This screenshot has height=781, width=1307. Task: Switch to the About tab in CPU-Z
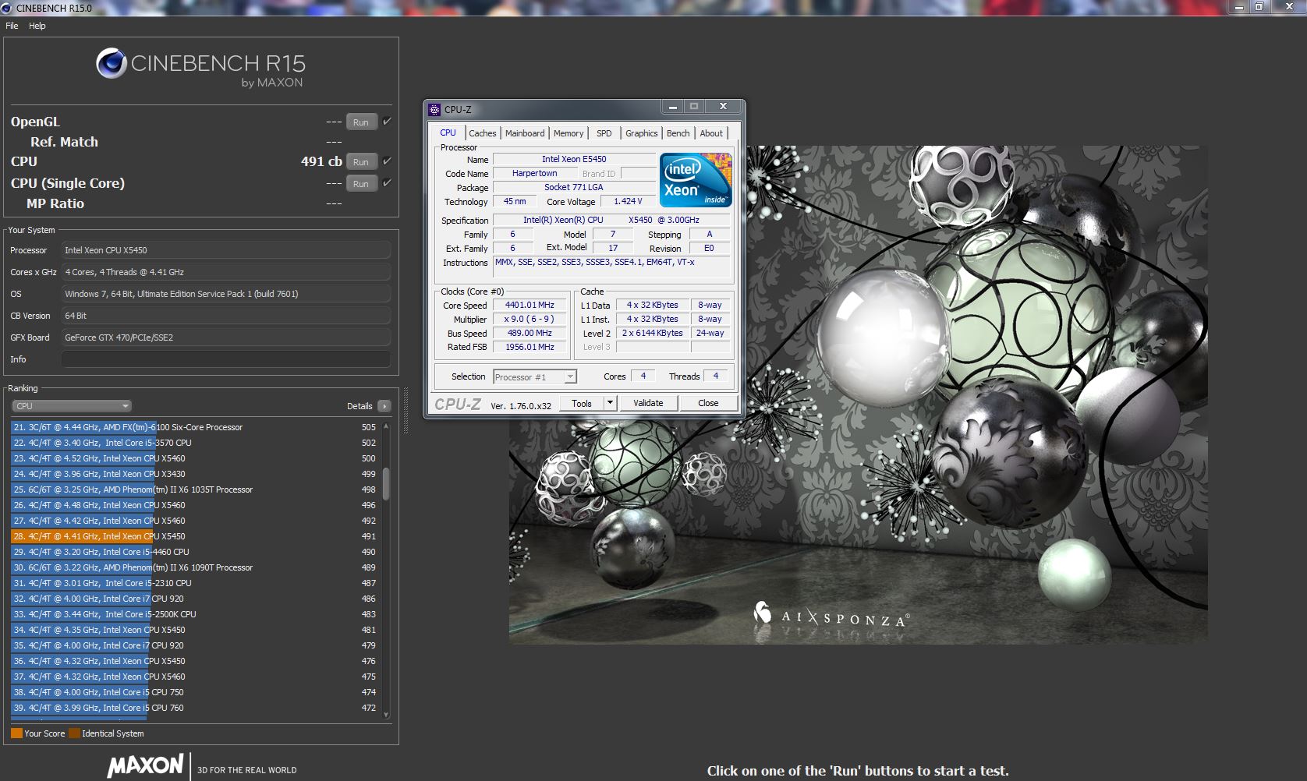coord(711,133)
